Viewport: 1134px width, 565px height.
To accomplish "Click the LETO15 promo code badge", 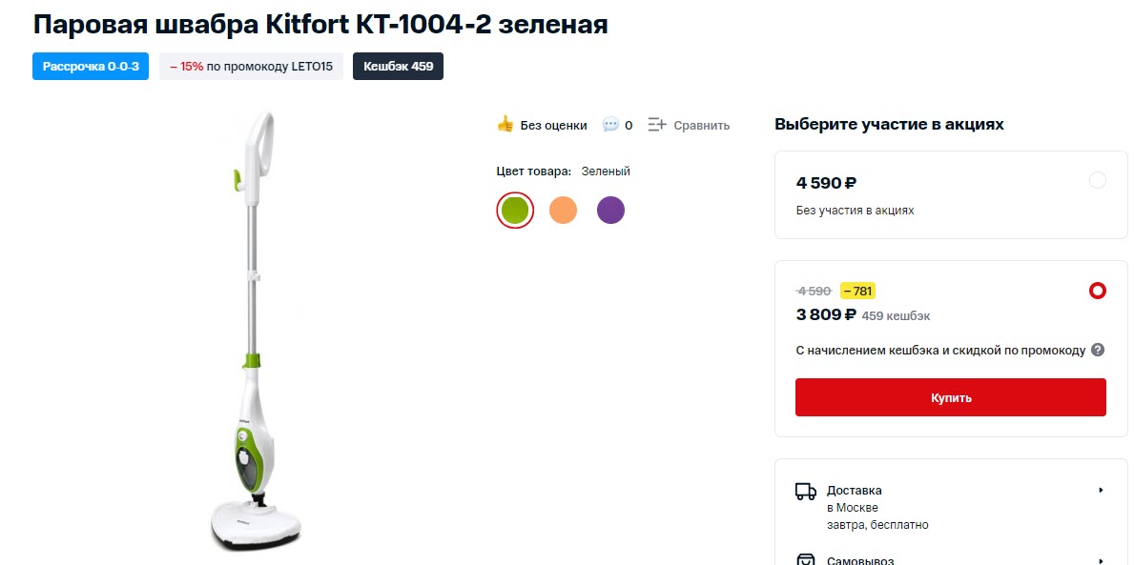I will pos(251,67).
